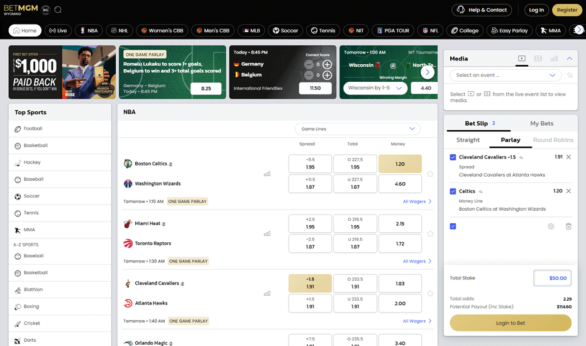Open Boxing in A-Z Sports

coord(60,306)
